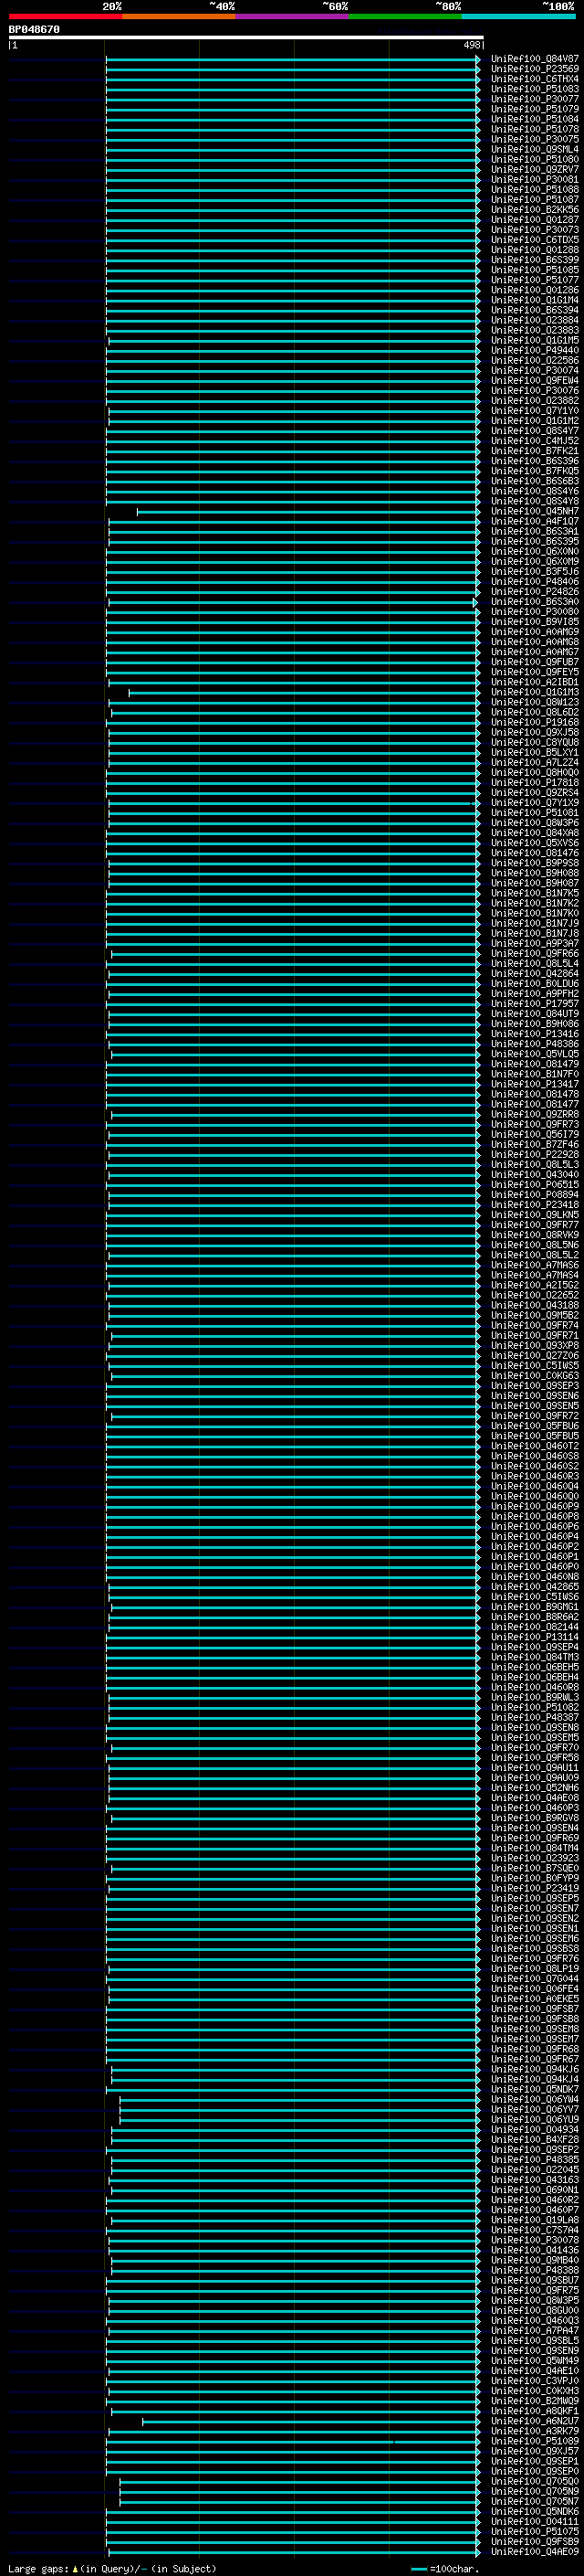This screenshot has width=584, height=2576.
Task: Open hit UniRef100_C3VPJ0
Action: pos(535,2381)
